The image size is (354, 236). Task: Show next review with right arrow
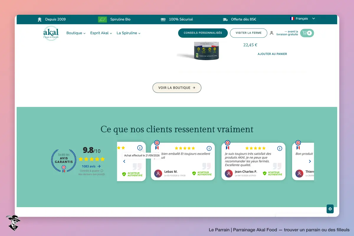coord(310,161)
